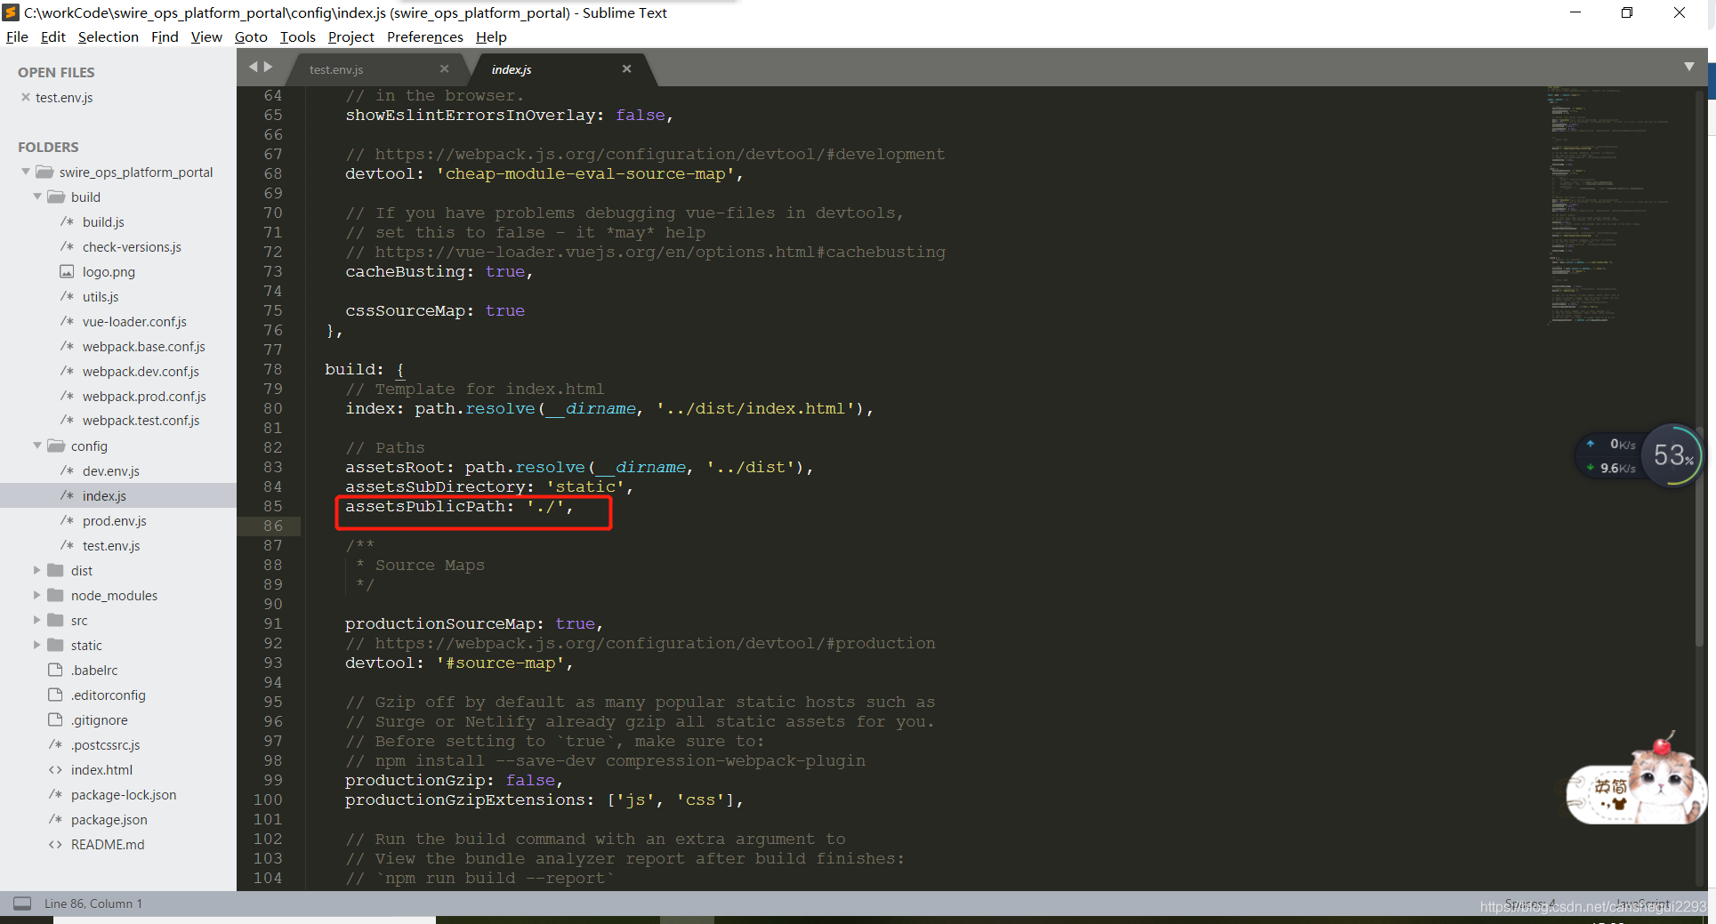
Task: Open the .gitignore file
Action: (x=100, y=719)
